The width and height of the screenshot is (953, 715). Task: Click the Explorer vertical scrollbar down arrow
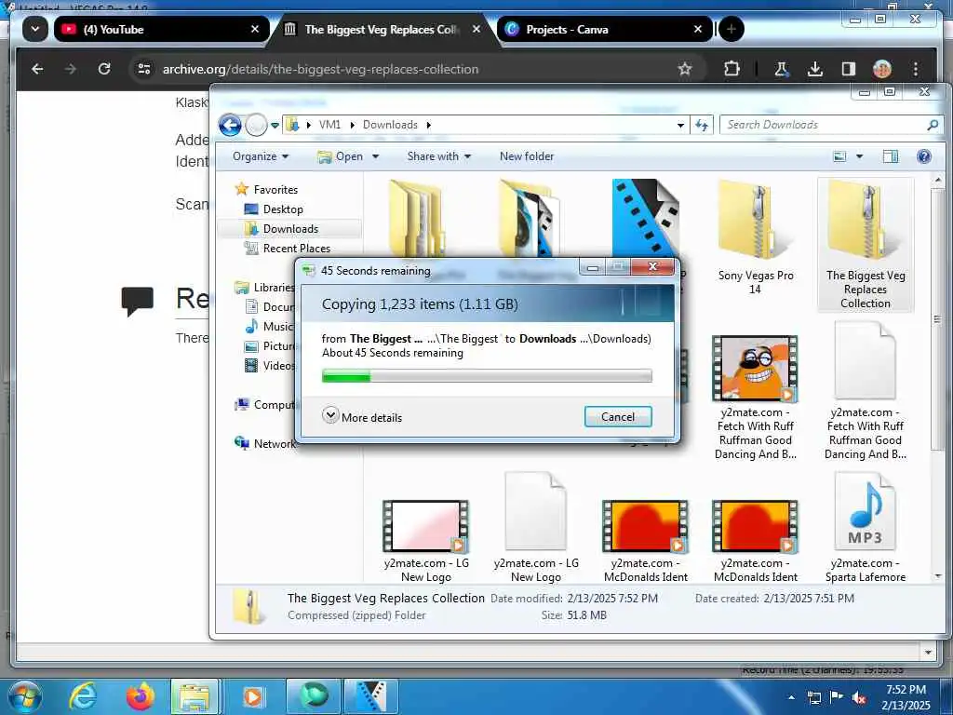click(x=938, y=575)
